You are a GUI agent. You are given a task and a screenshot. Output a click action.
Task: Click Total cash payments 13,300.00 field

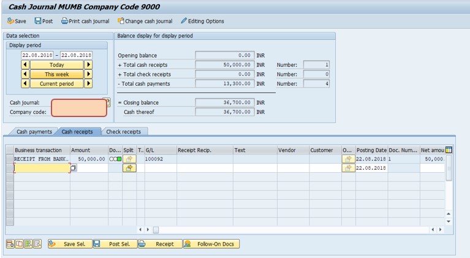click(x=225, y=83)
